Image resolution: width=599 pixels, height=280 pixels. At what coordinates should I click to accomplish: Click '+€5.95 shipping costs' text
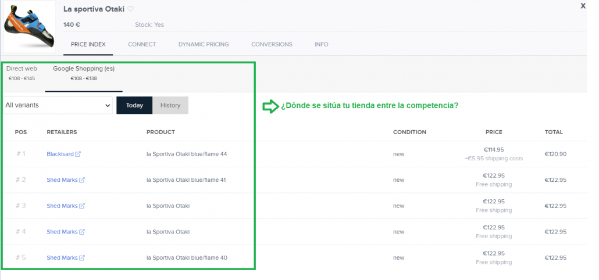tap(494, 159)
